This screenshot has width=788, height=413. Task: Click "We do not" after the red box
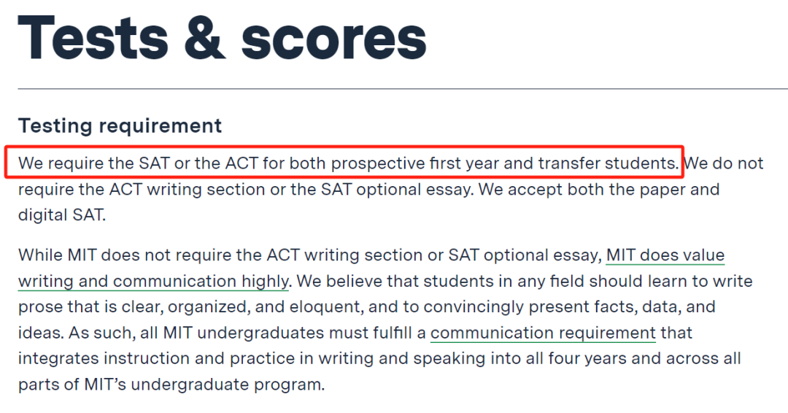724,163
